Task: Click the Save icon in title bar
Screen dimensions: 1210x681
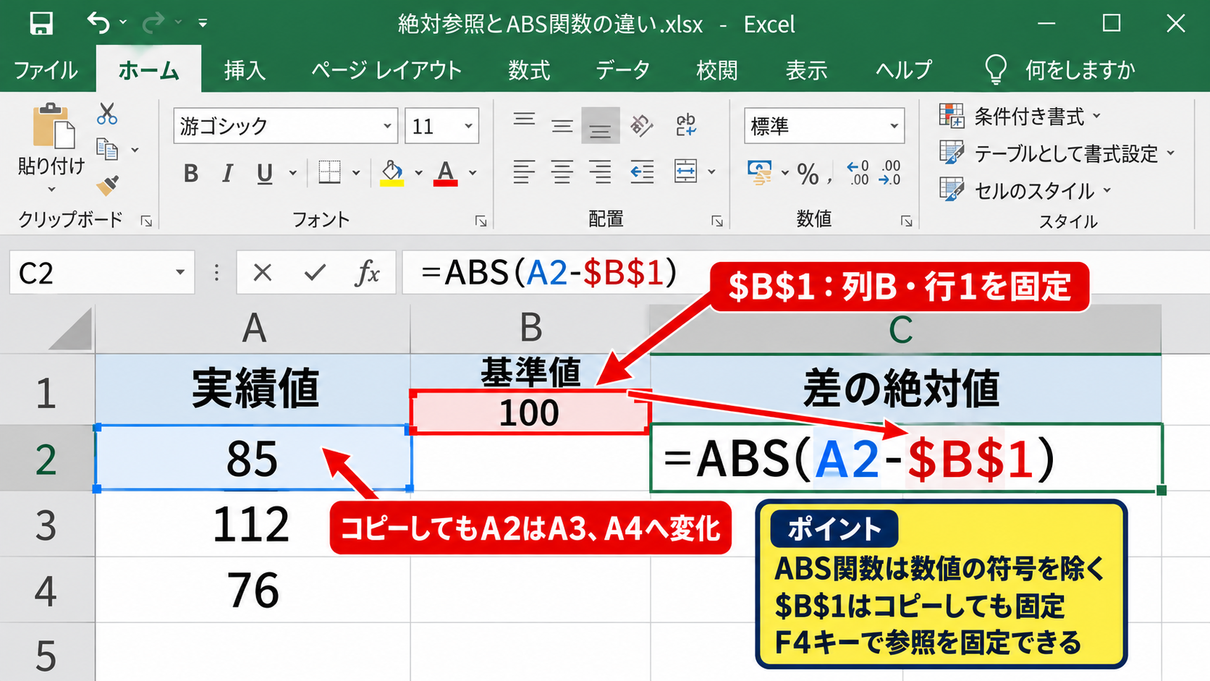Action: (x=41, y=24)
